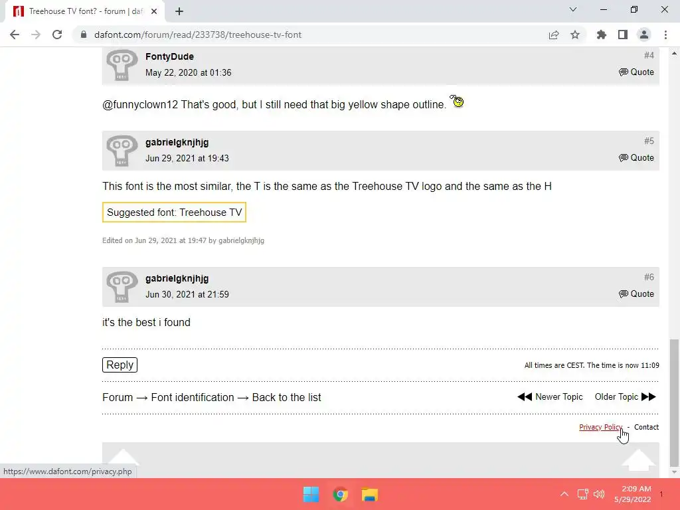Bookmark this page with star icon

(575, 35)
